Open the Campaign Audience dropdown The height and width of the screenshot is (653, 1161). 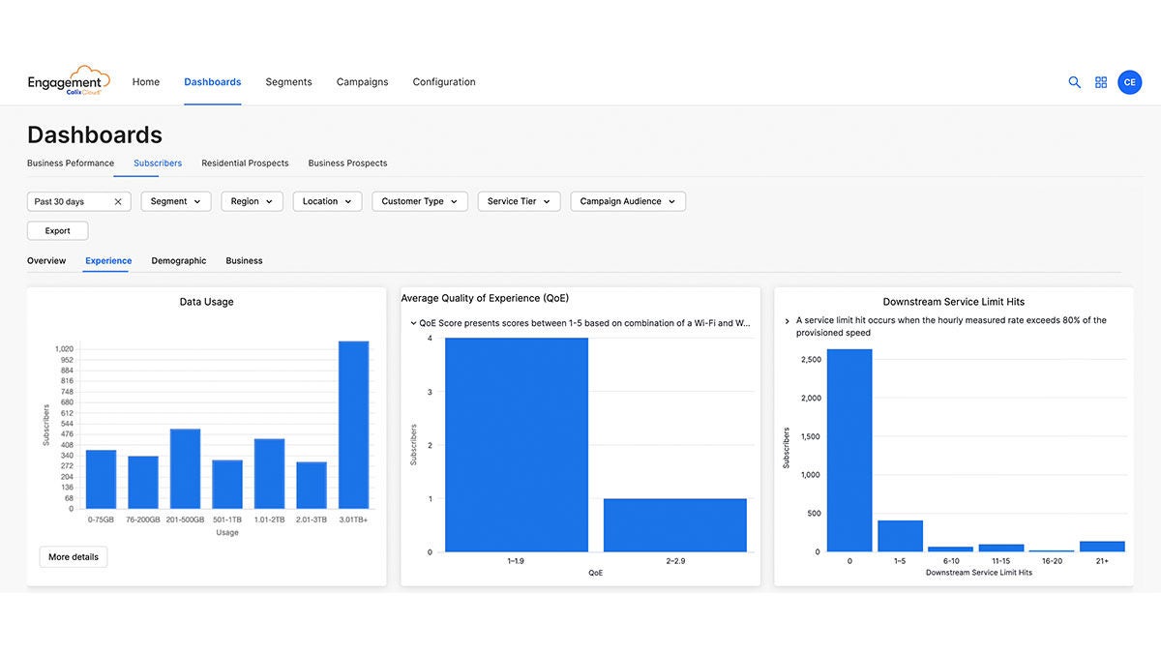tap(627, 201)
